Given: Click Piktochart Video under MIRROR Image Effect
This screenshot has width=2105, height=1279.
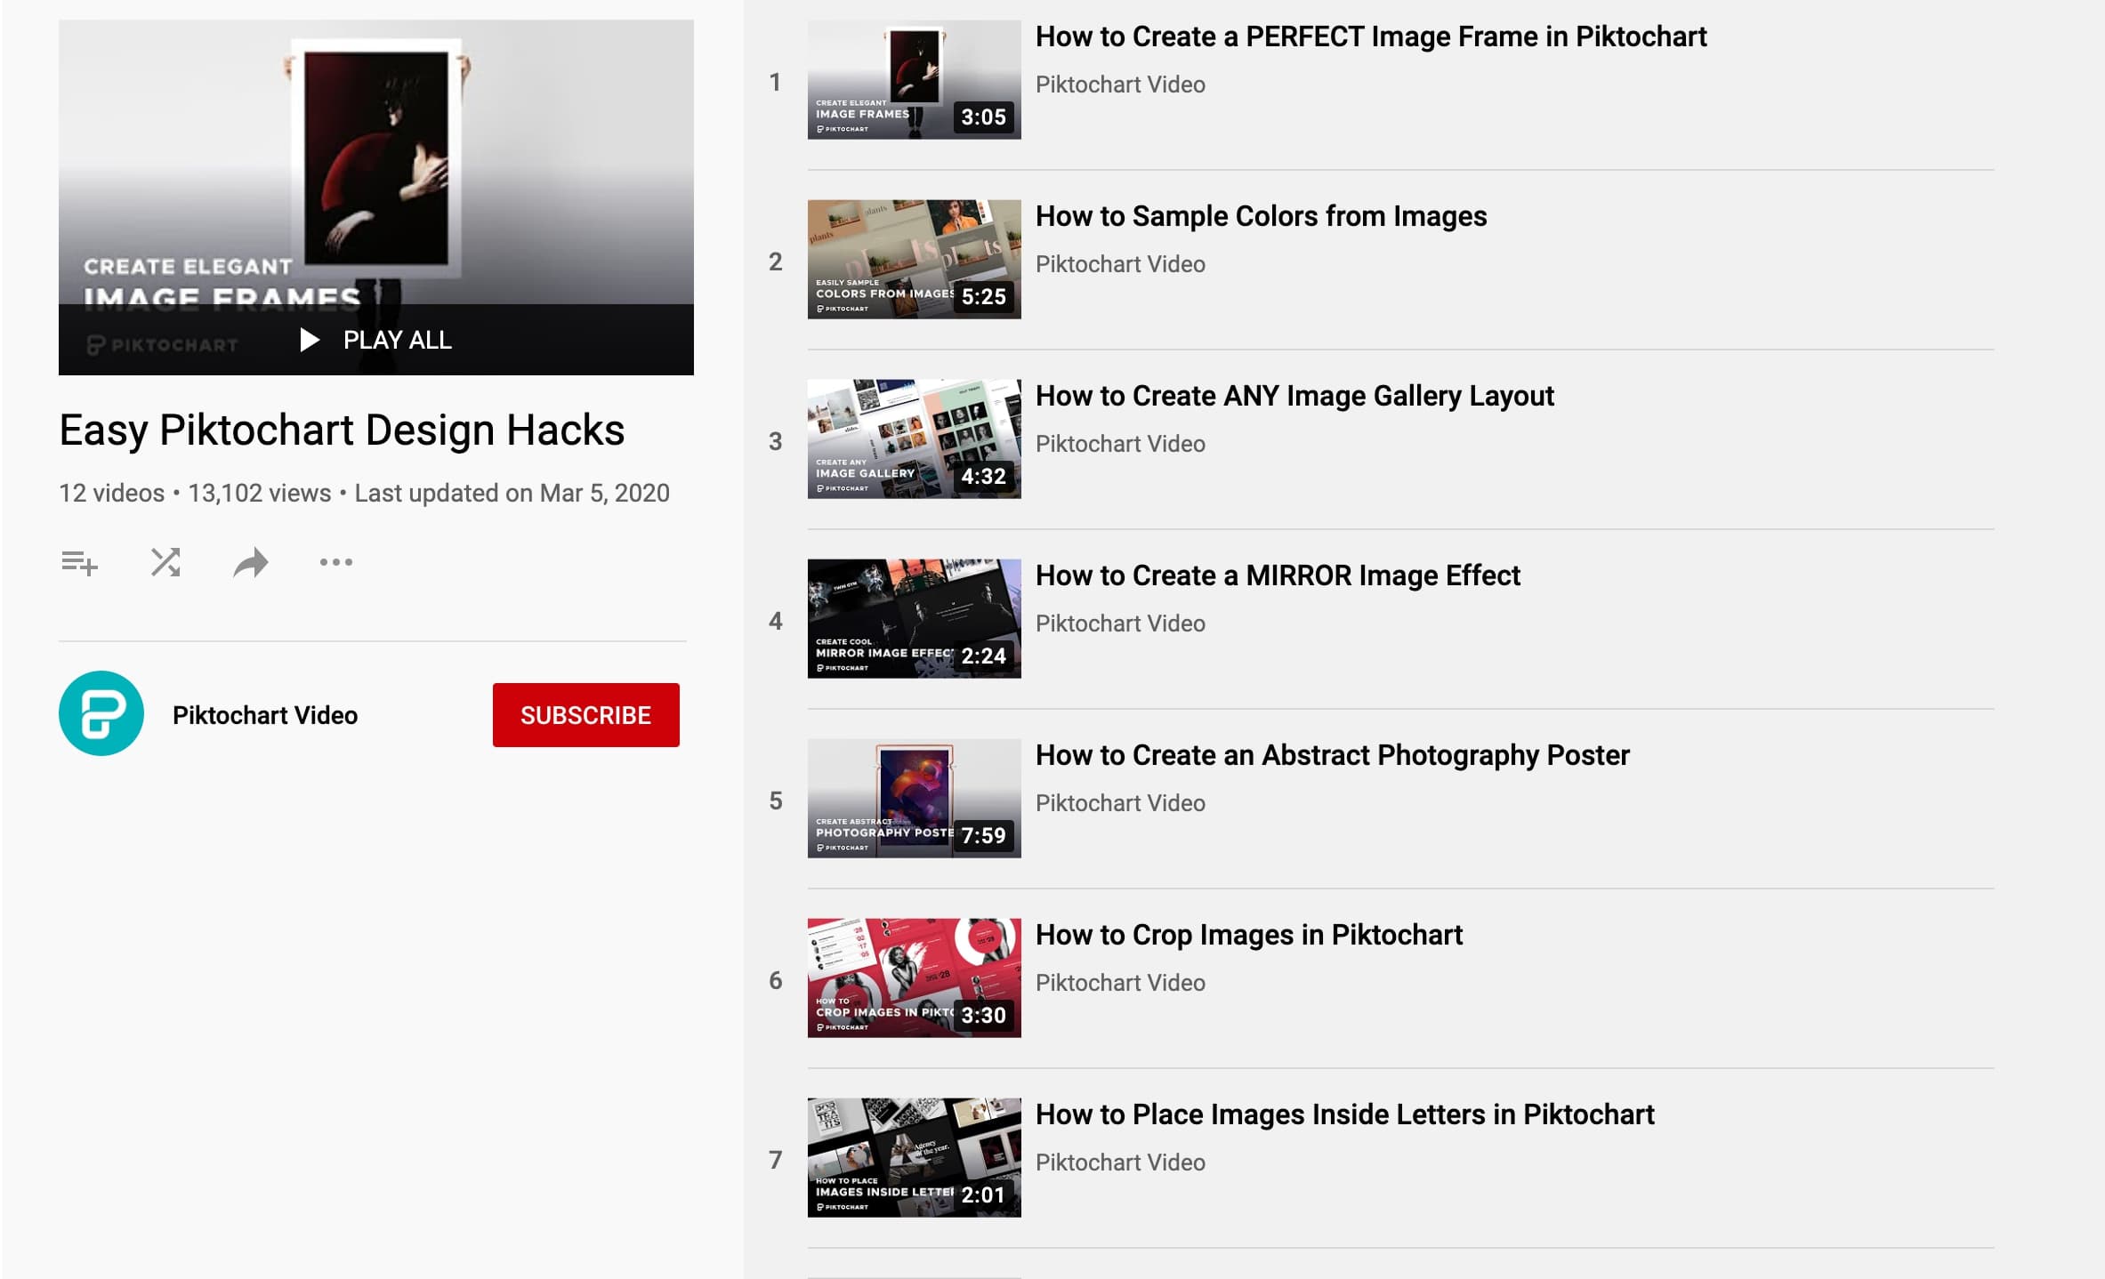Looking at the screenshot, I should tap(1120, 623).
